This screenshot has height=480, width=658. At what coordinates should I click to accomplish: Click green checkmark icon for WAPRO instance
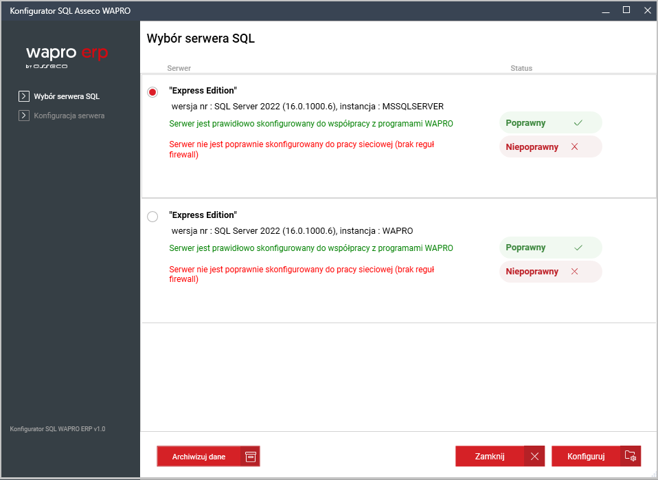pos(578,248)
